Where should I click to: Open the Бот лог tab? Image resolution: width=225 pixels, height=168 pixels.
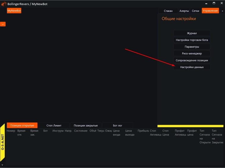118,126
